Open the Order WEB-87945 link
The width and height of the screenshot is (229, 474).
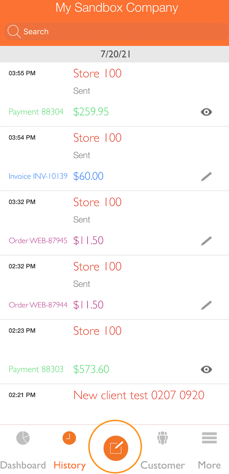38,241
